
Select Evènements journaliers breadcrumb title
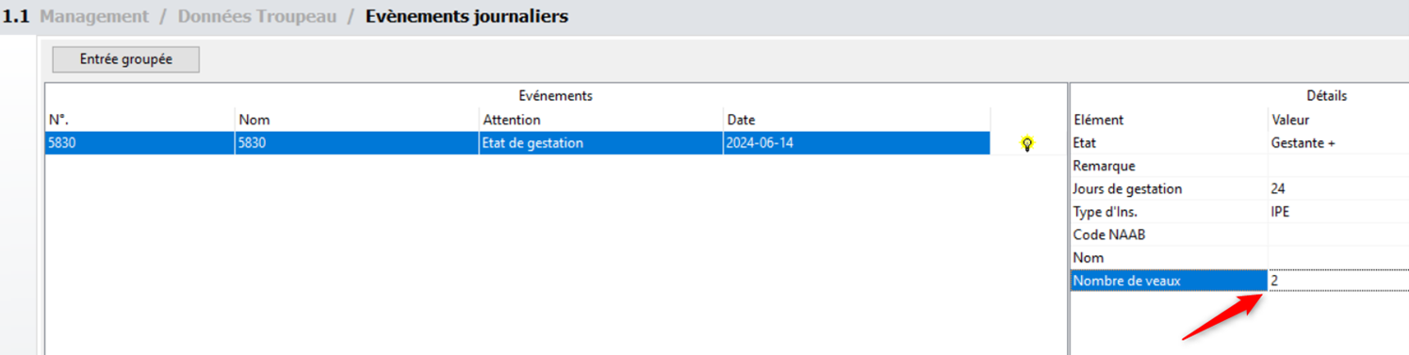point(467,17)
